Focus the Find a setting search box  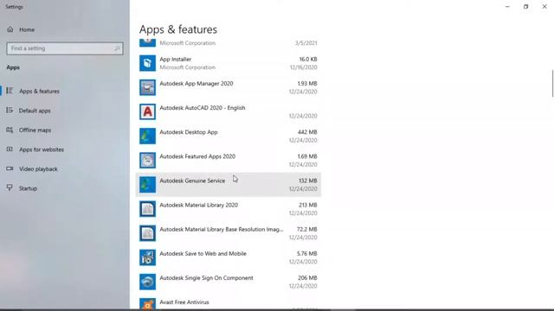tap(65, 48)
